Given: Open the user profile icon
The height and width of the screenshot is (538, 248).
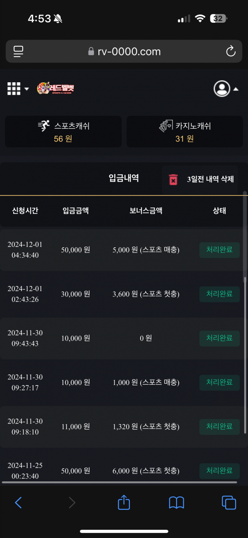Looking at the screenshot, I should pyautogui.click(x=222, y=88).
